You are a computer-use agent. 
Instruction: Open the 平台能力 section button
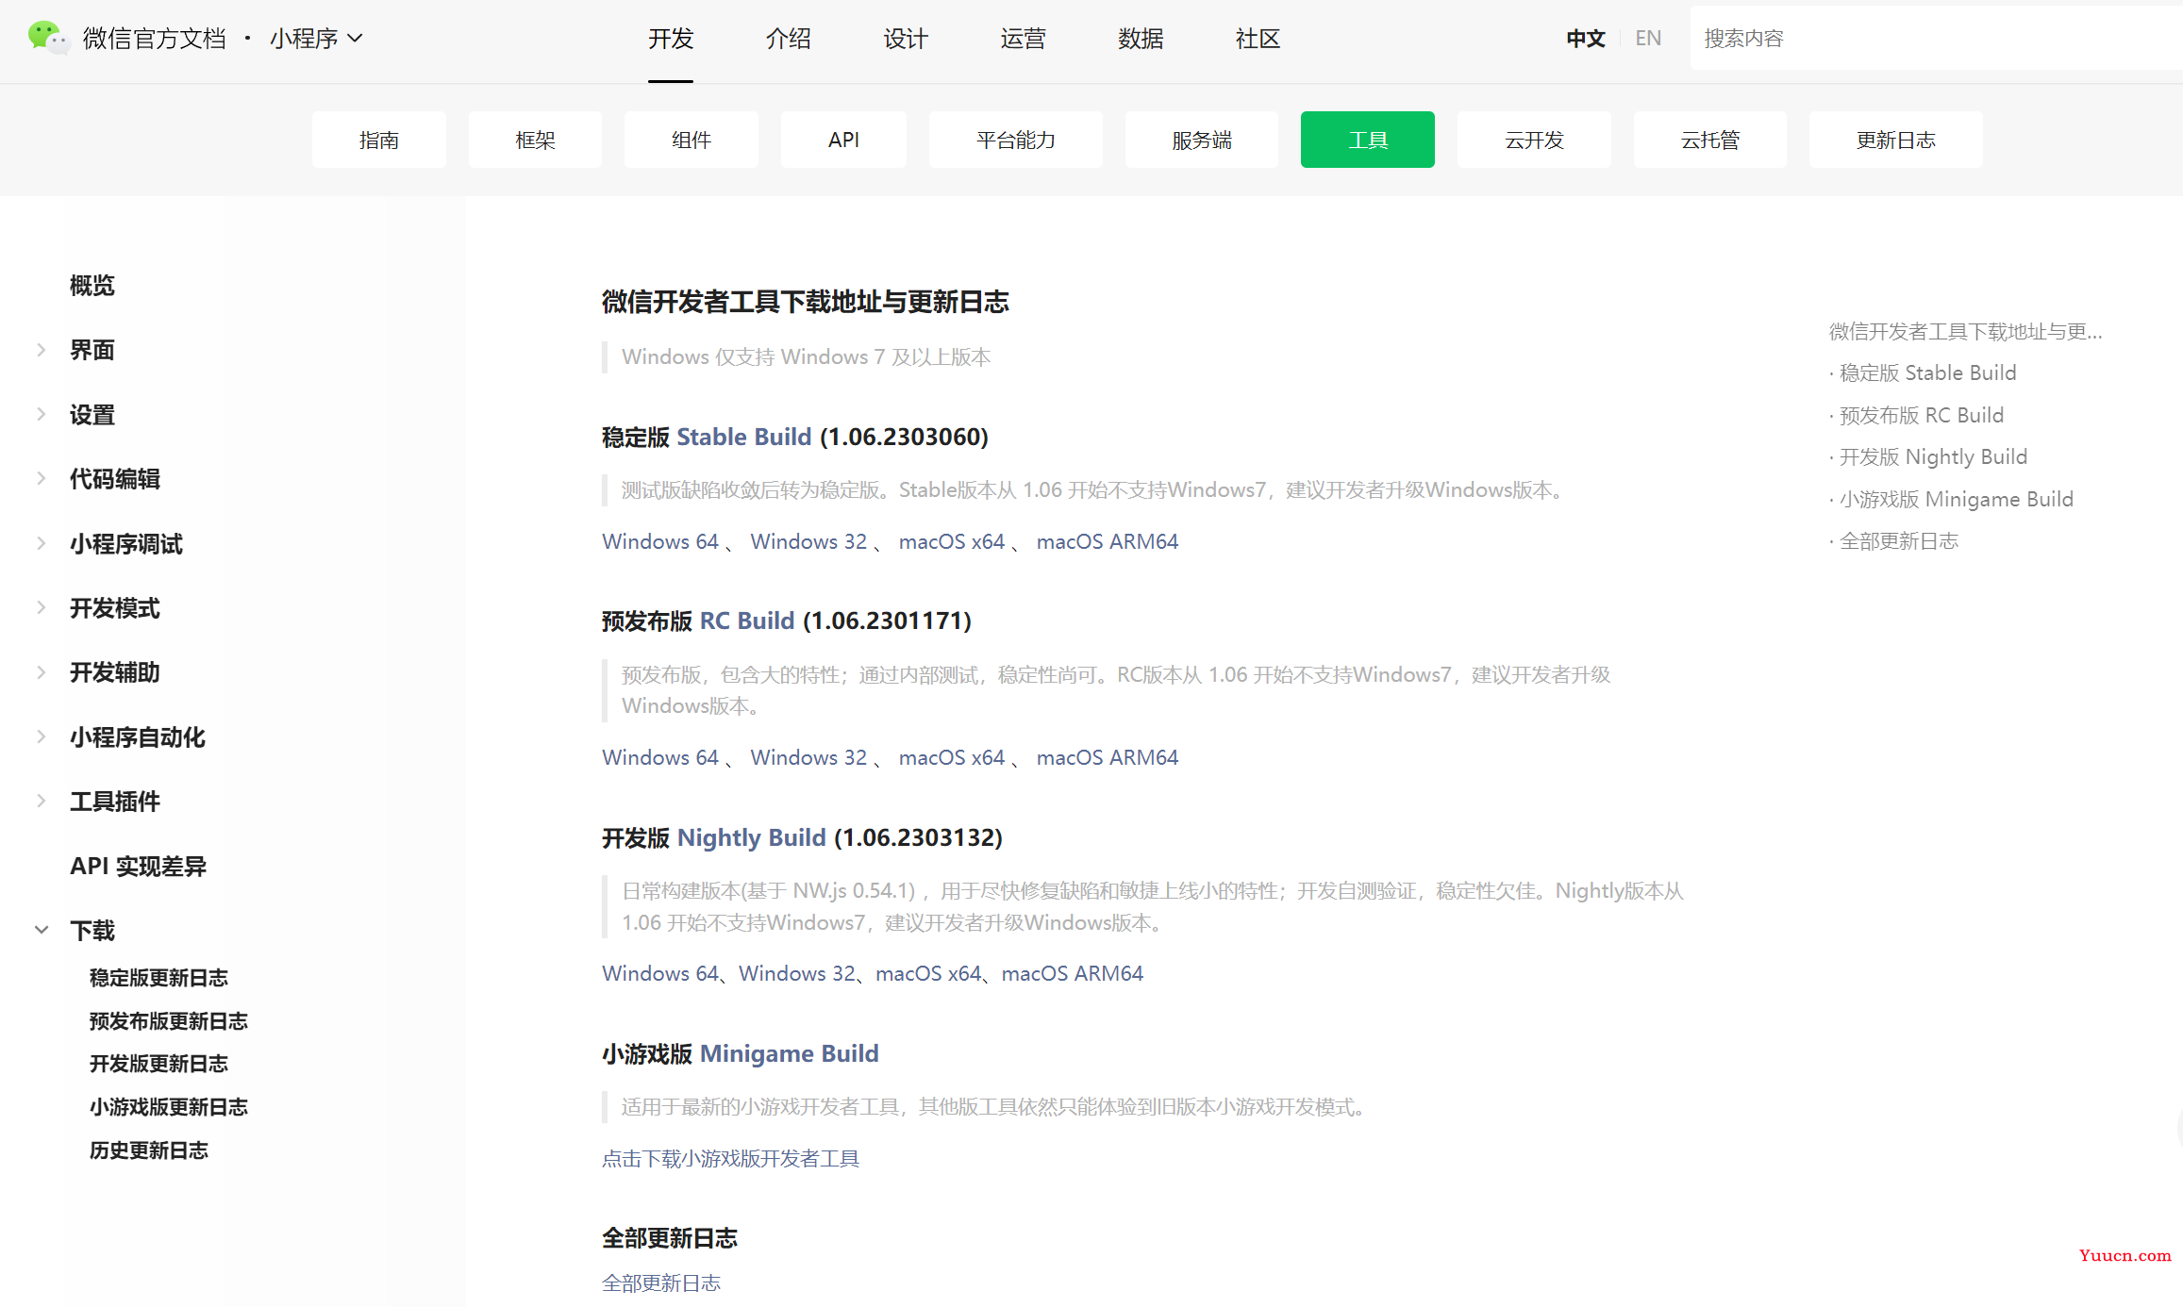pyautogui.click(x=1016, y=140)
